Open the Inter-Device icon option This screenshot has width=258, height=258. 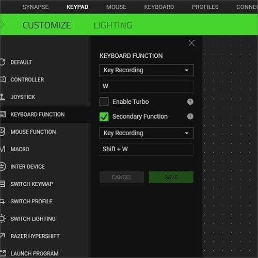(x=3, y=167)
